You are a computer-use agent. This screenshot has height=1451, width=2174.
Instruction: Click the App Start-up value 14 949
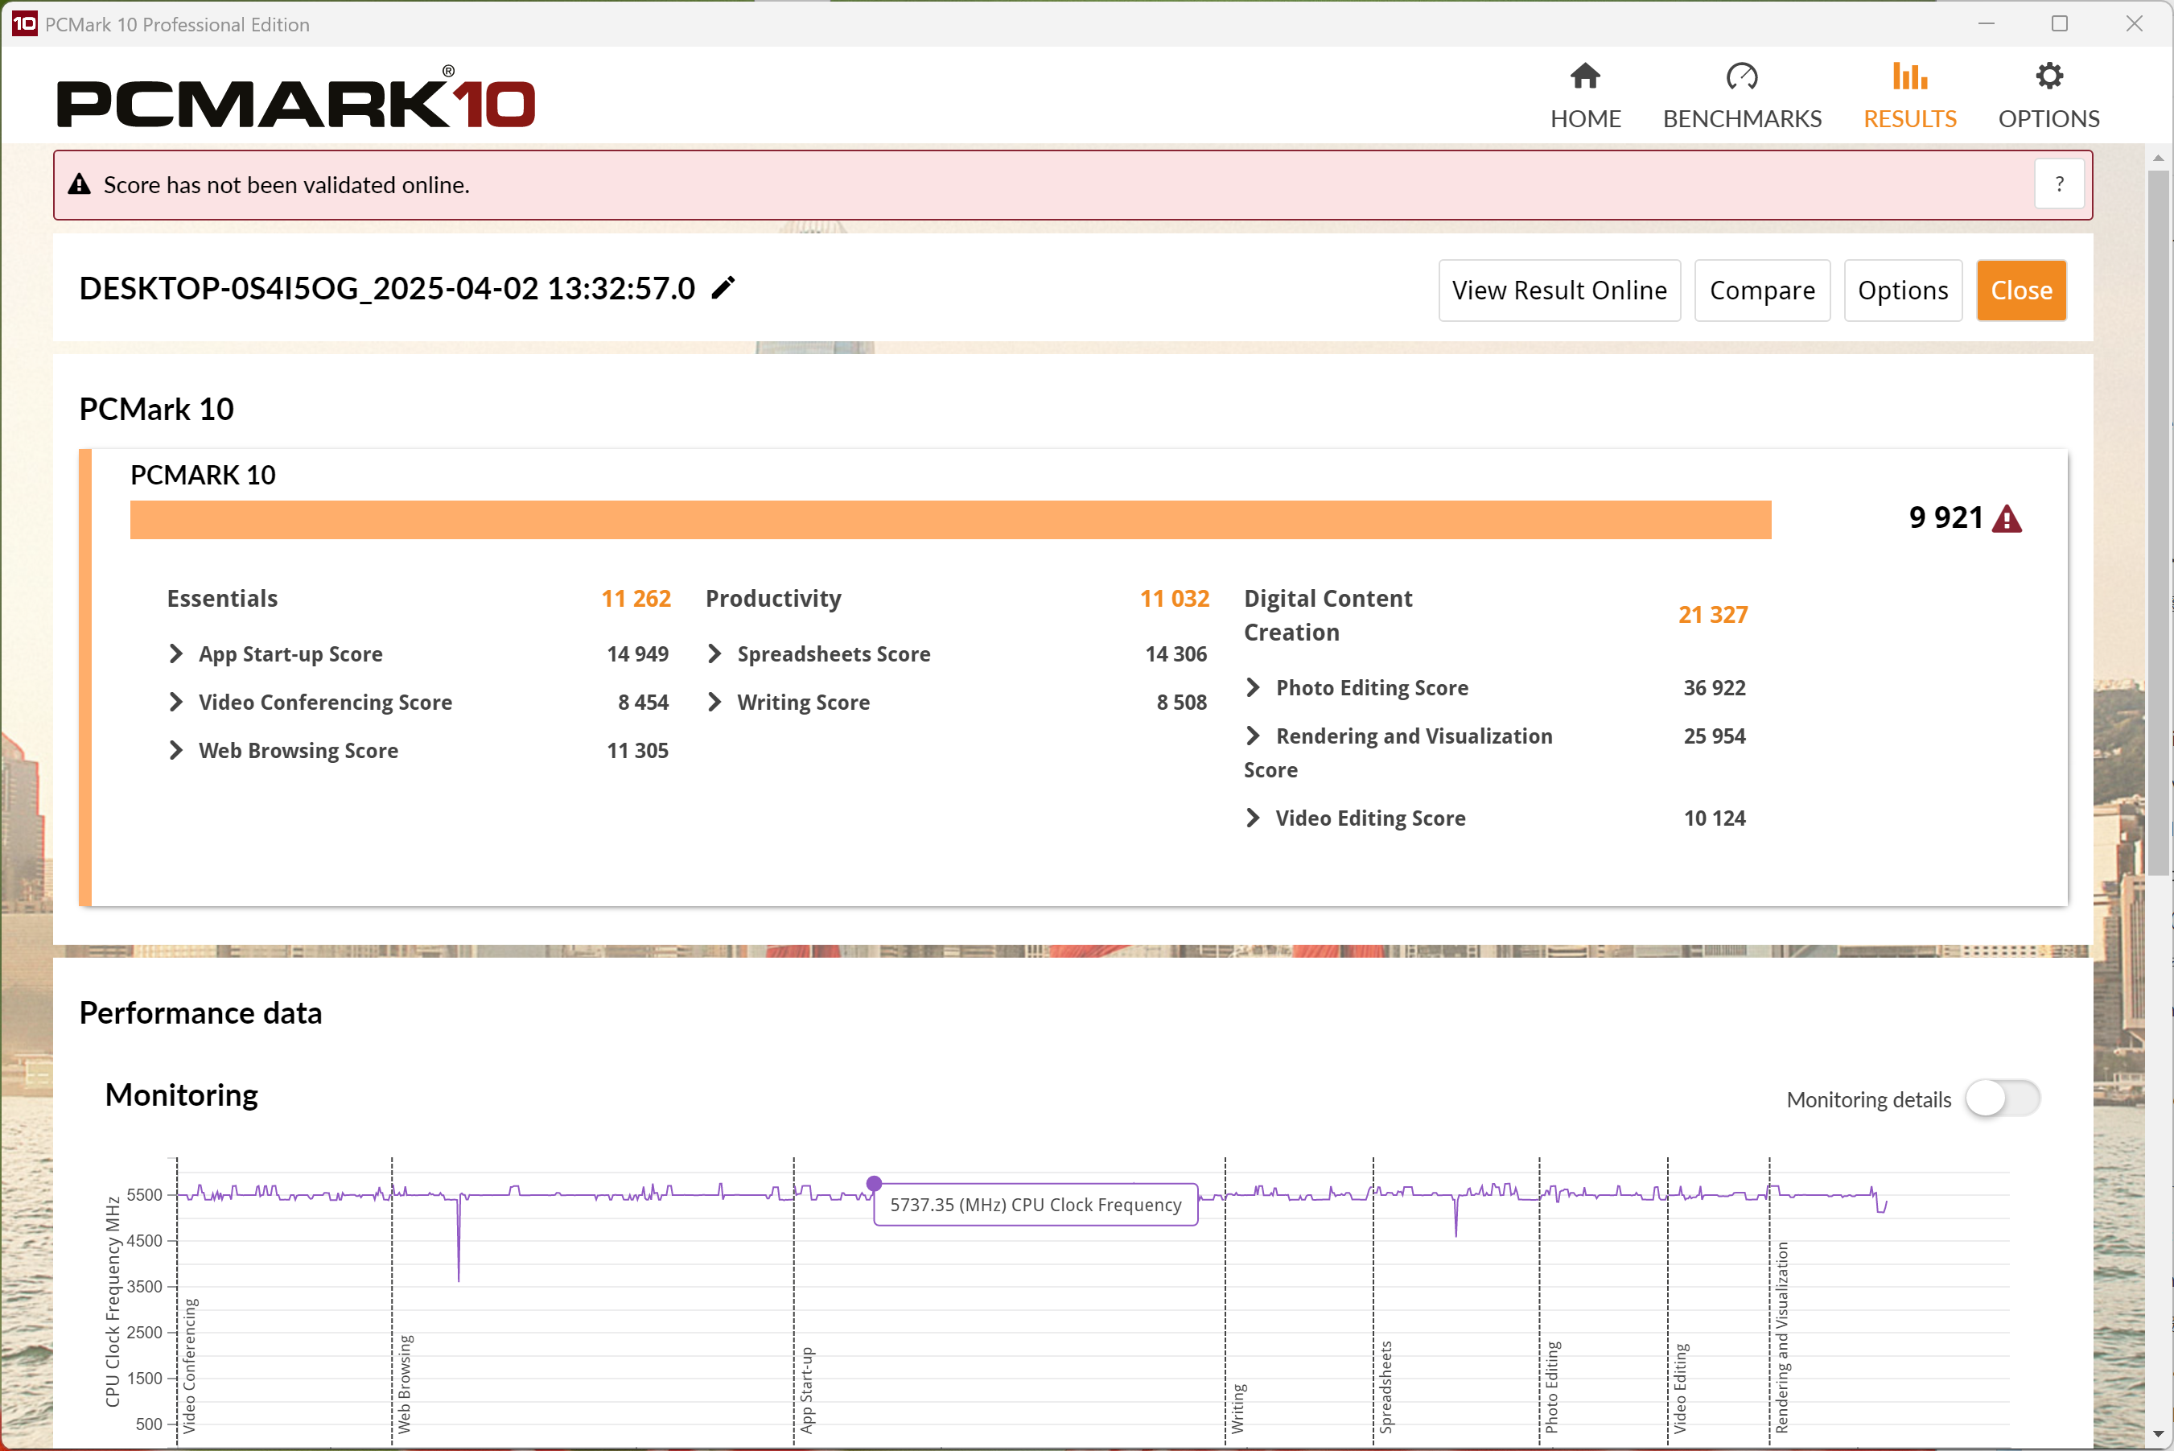(x=636, y=654)
